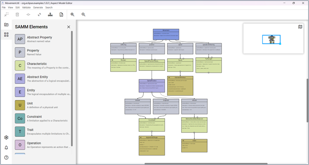Open the Search menu
Screen dimensions: 309x165
[49, 8]
